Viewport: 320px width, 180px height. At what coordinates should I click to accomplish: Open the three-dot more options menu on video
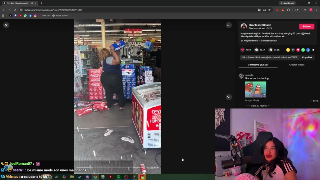[x=228, y=25]
